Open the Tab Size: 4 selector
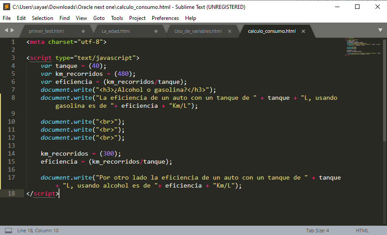The image size is (387, 235). click(317, 231)
